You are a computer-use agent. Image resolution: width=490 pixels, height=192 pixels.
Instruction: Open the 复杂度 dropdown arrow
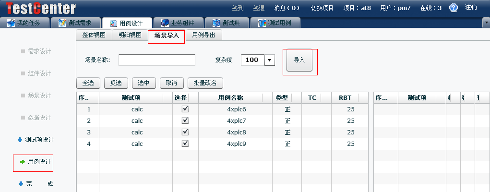[269, 60]
